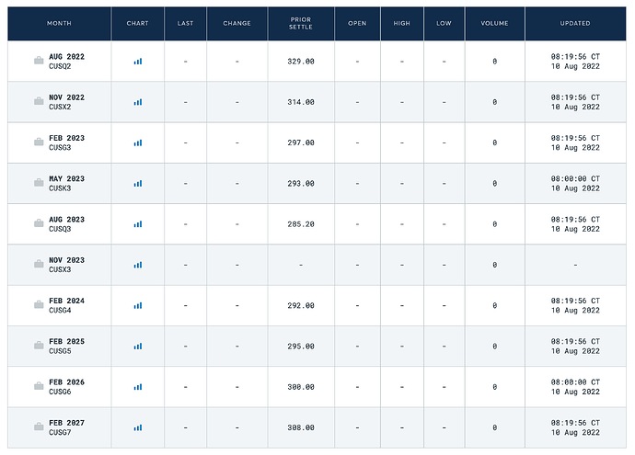Screen dimensions: 635x455
Task: Click the briefcase icon beside FEB 2027
Action: coord(39,427)
